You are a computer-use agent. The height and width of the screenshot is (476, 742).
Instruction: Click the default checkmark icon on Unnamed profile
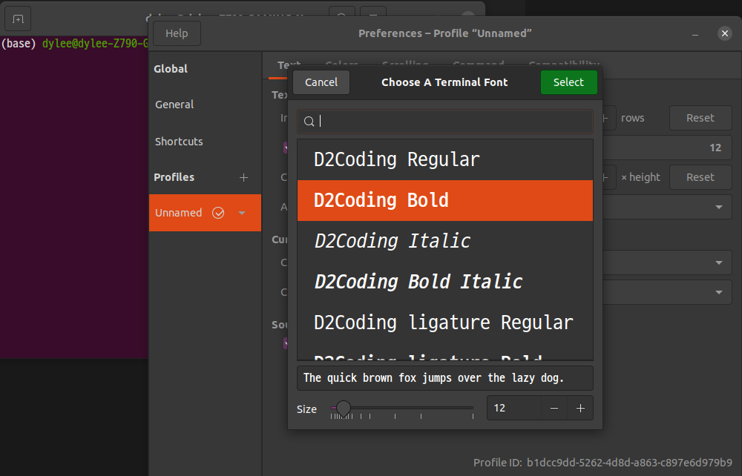(x=218, y=213)
